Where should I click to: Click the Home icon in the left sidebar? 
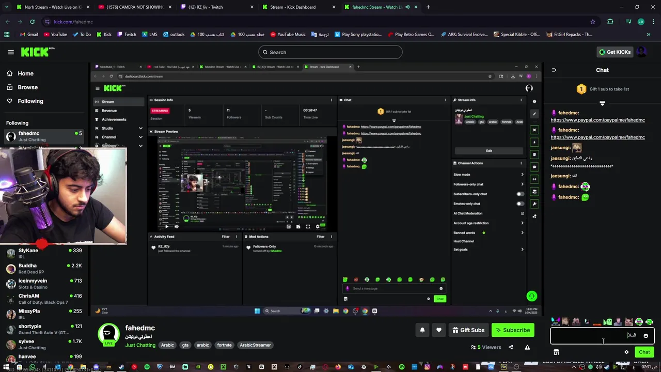[x=10, y=73]
